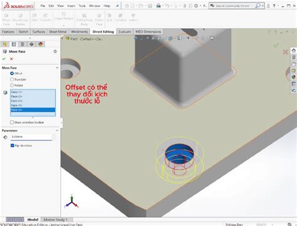Select the Offset radio option
Viewport: 297px width, 226px height.
tap(12, 73)
